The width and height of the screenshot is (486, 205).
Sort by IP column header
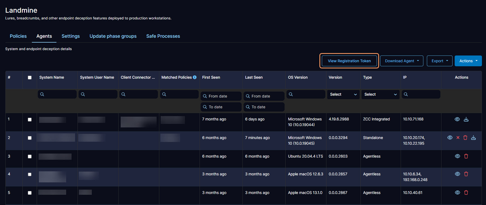pos(405,77)
